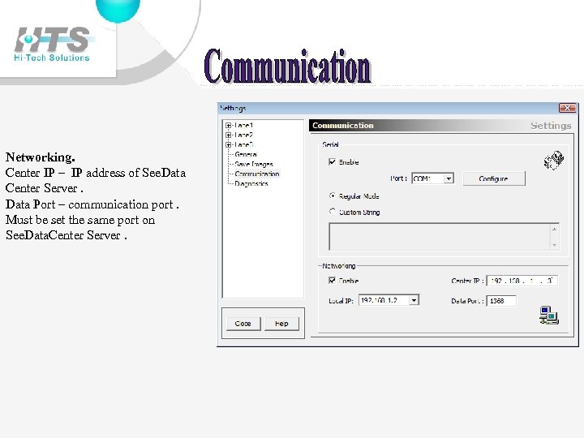This screenshot has width=584, height=438.
Task: Click the Close button
Action: click(x=243, y=324)
